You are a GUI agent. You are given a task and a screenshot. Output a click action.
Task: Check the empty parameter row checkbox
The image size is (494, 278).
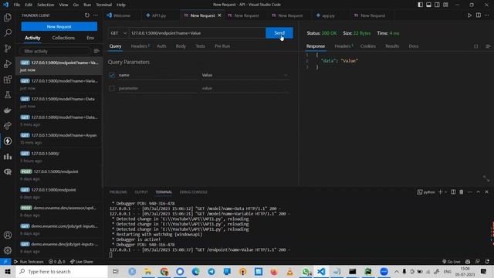pos(112,88)
